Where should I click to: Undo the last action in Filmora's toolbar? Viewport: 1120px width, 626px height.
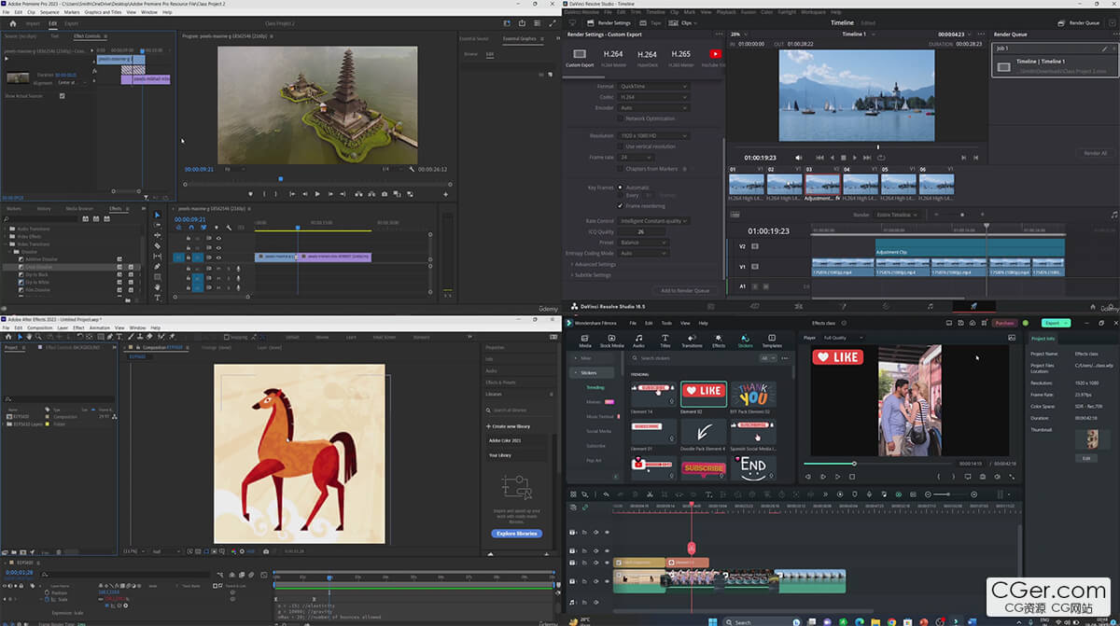tap(606, 494)
